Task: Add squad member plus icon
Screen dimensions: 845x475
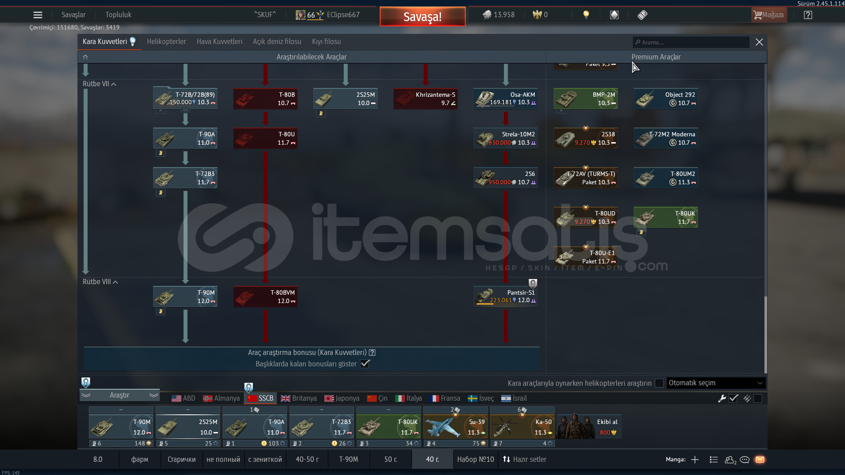Action: (695, 460)
